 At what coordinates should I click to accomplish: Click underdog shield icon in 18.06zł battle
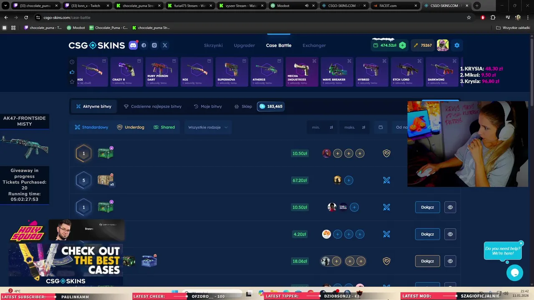[387, 261]
